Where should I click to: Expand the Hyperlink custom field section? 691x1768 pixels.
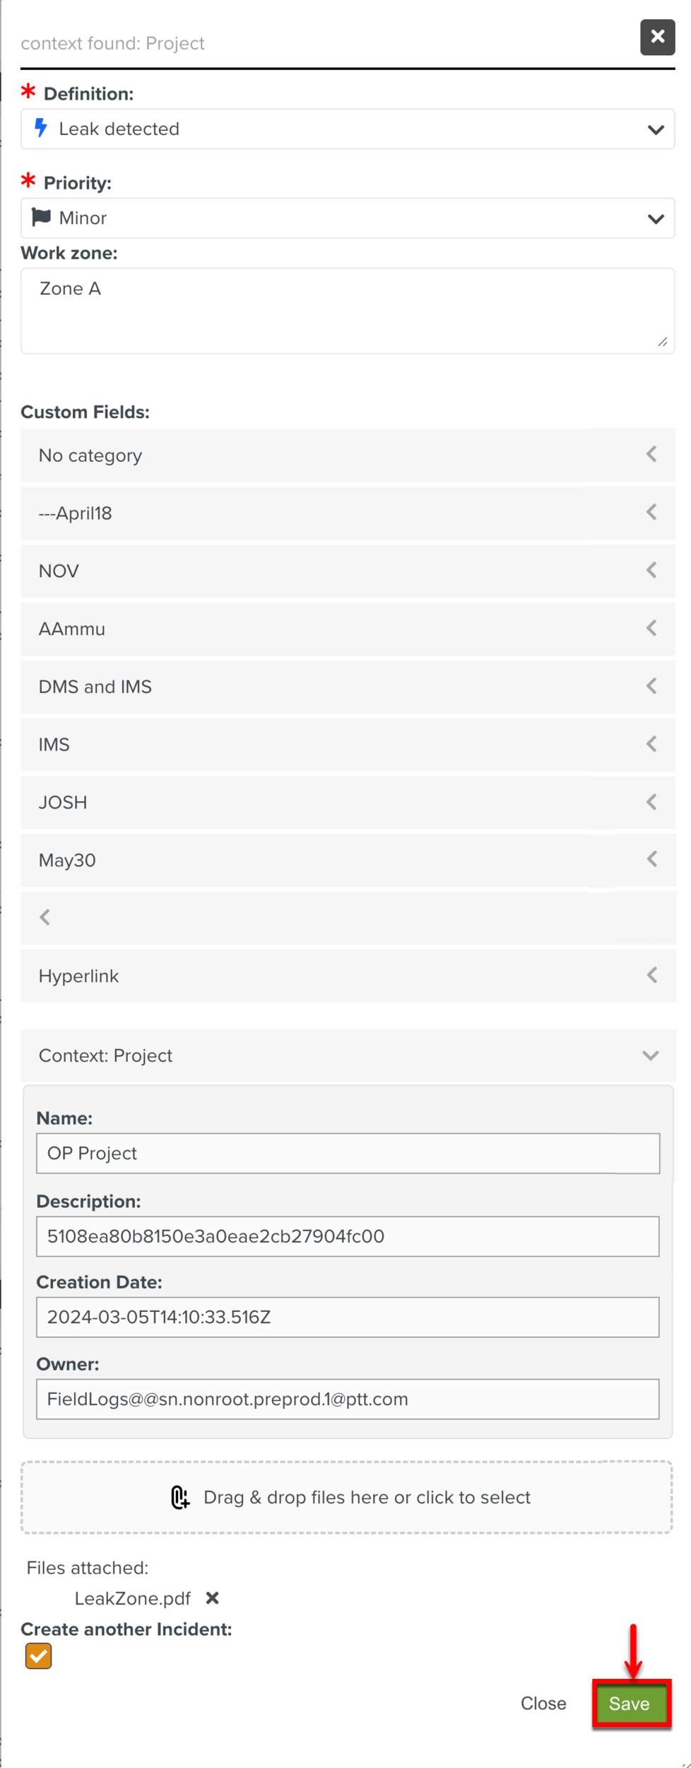[348, 976]
